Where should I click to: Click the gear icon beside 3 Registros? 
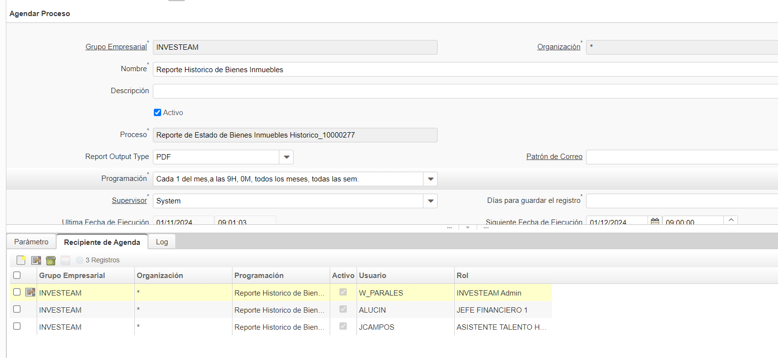coord(80,260)
